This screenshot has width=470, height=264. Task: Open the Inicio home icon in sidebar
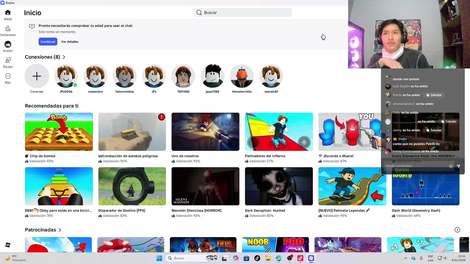8,12
